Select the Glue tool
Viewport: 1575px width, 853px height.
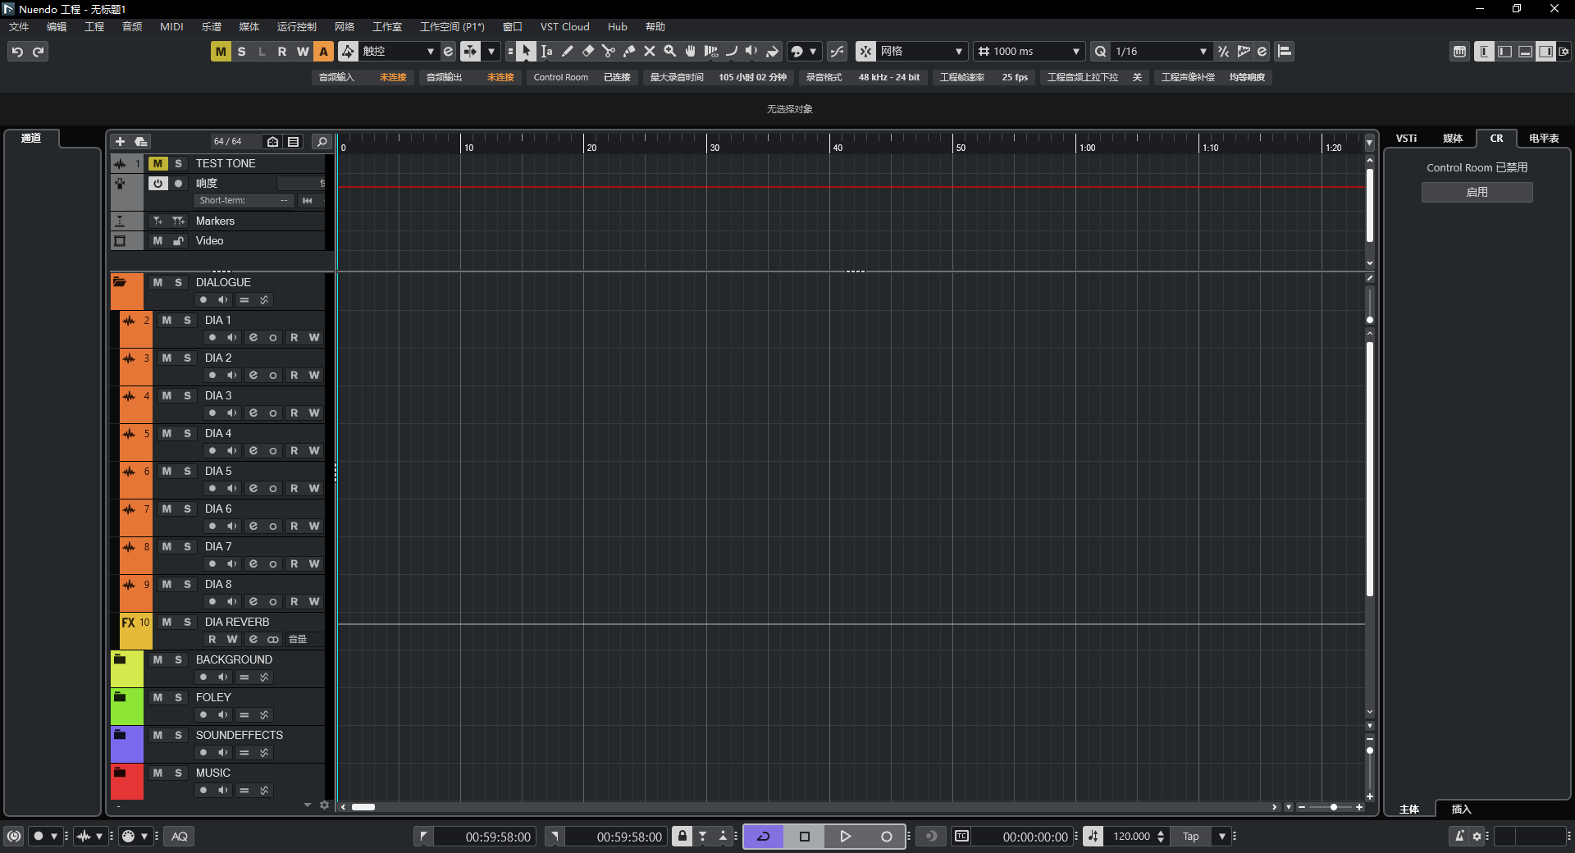point(629,52)
